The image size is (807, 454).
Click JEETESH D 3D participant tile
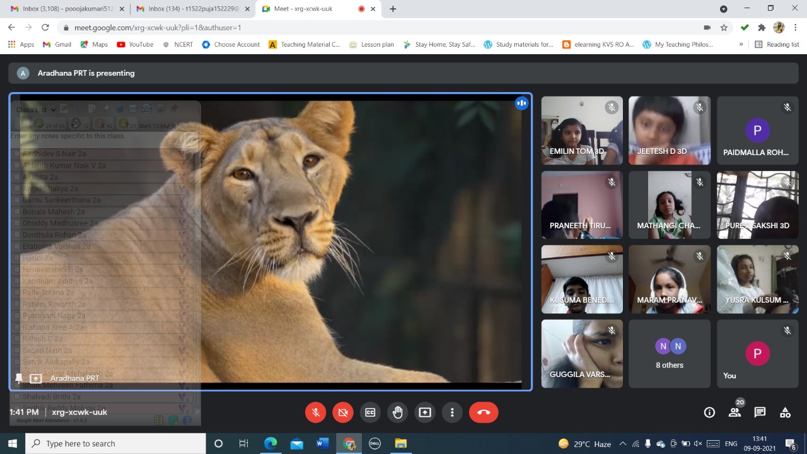tap(670, 131)
